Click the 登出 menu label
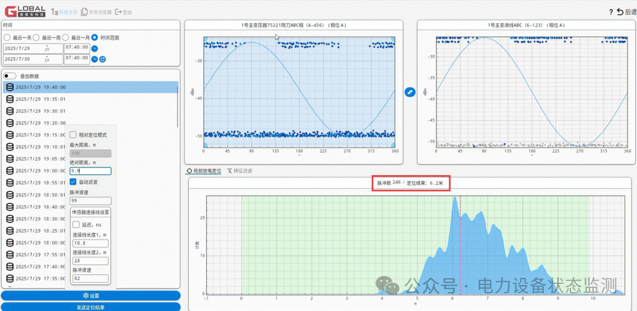The image size is (637, 311). point(127,12)
